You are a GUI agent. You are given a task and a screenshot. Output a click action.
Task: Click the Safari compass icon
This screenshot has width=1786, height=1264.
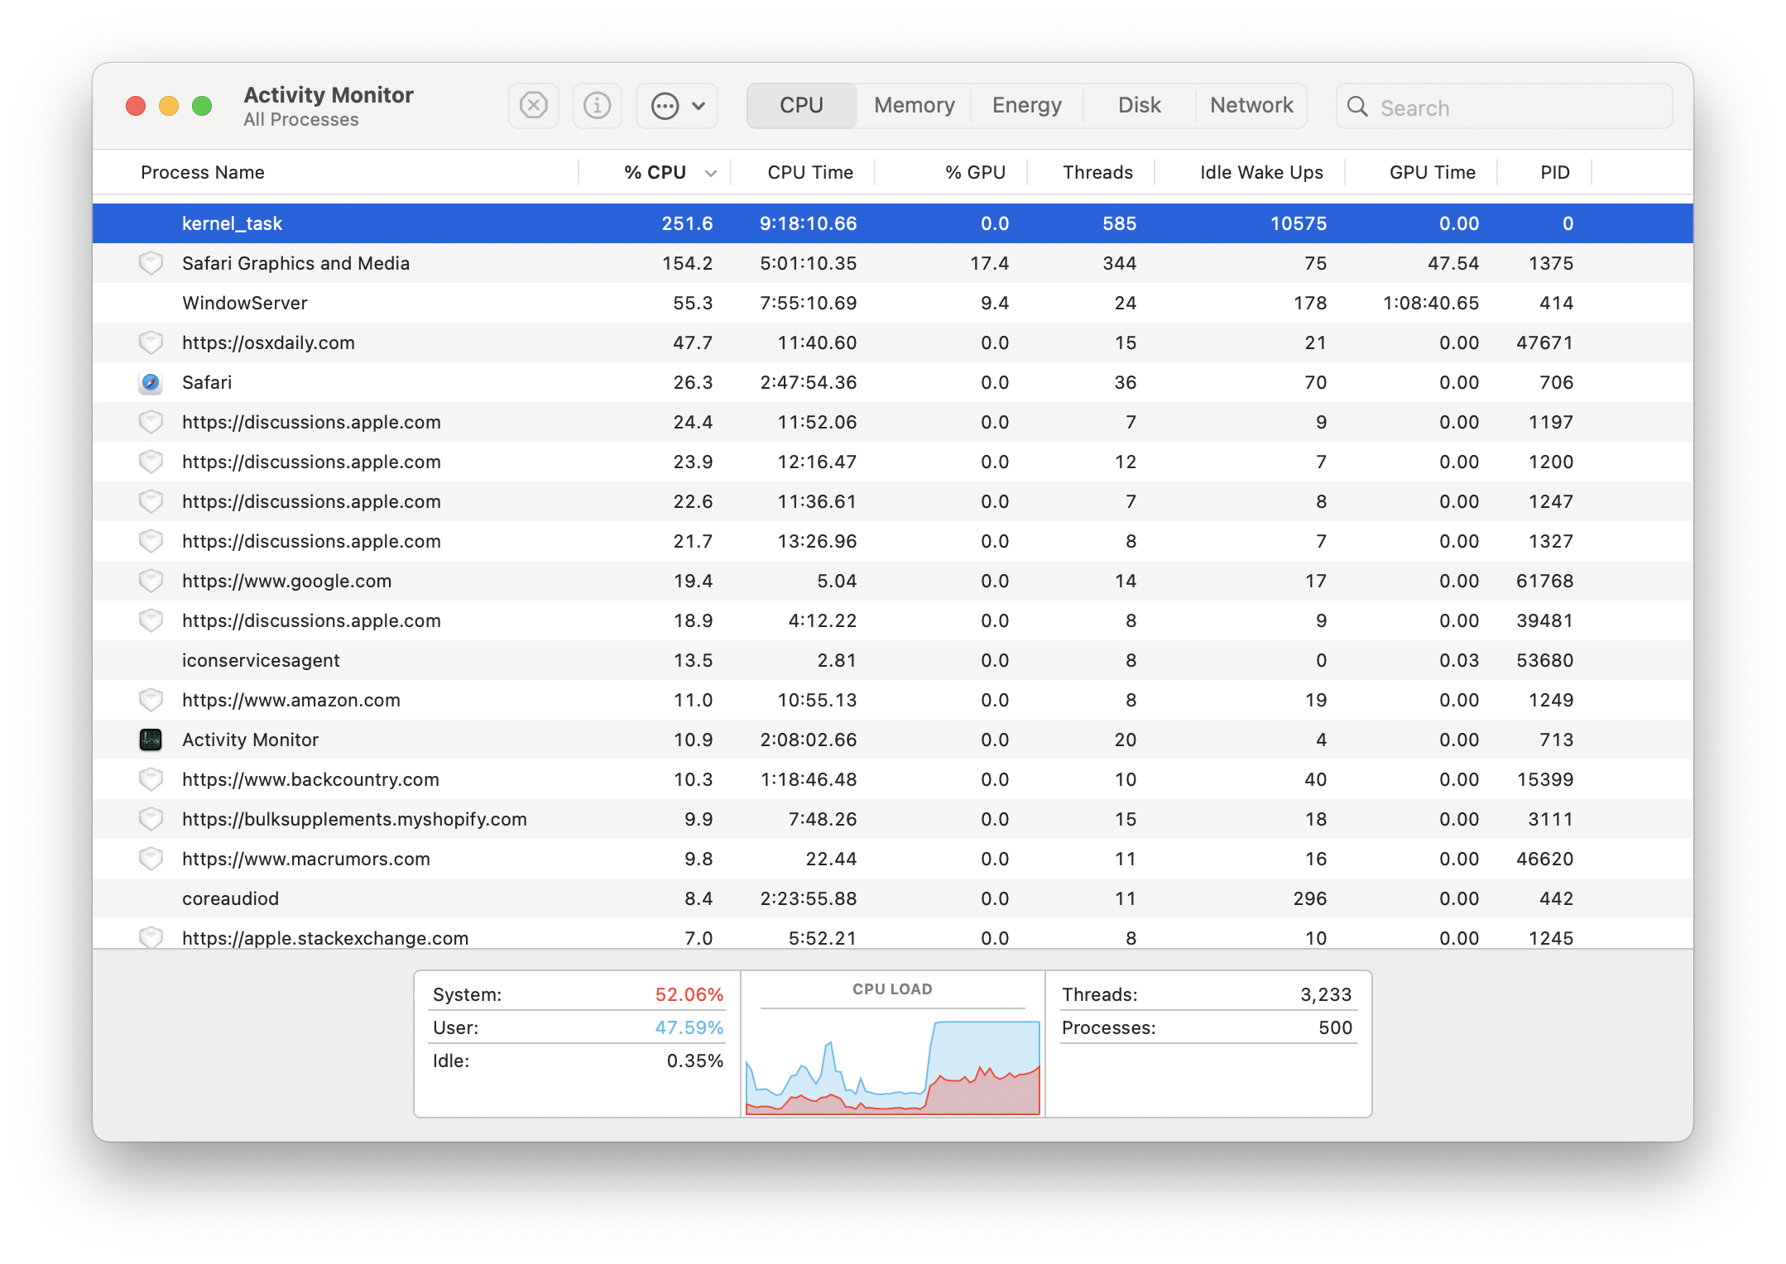[x=151, y=382]
